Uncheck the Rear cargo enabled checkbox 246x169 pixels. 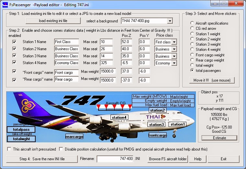(14, 80)
